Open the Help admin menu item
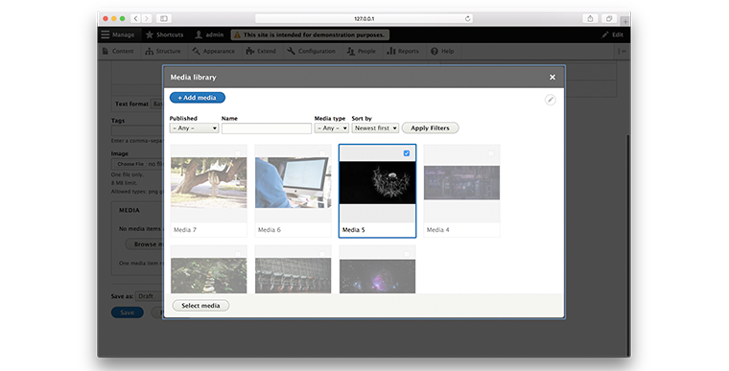Image resolution: width=729 pixels, height=371 pixels. click(x=442, y=51)
